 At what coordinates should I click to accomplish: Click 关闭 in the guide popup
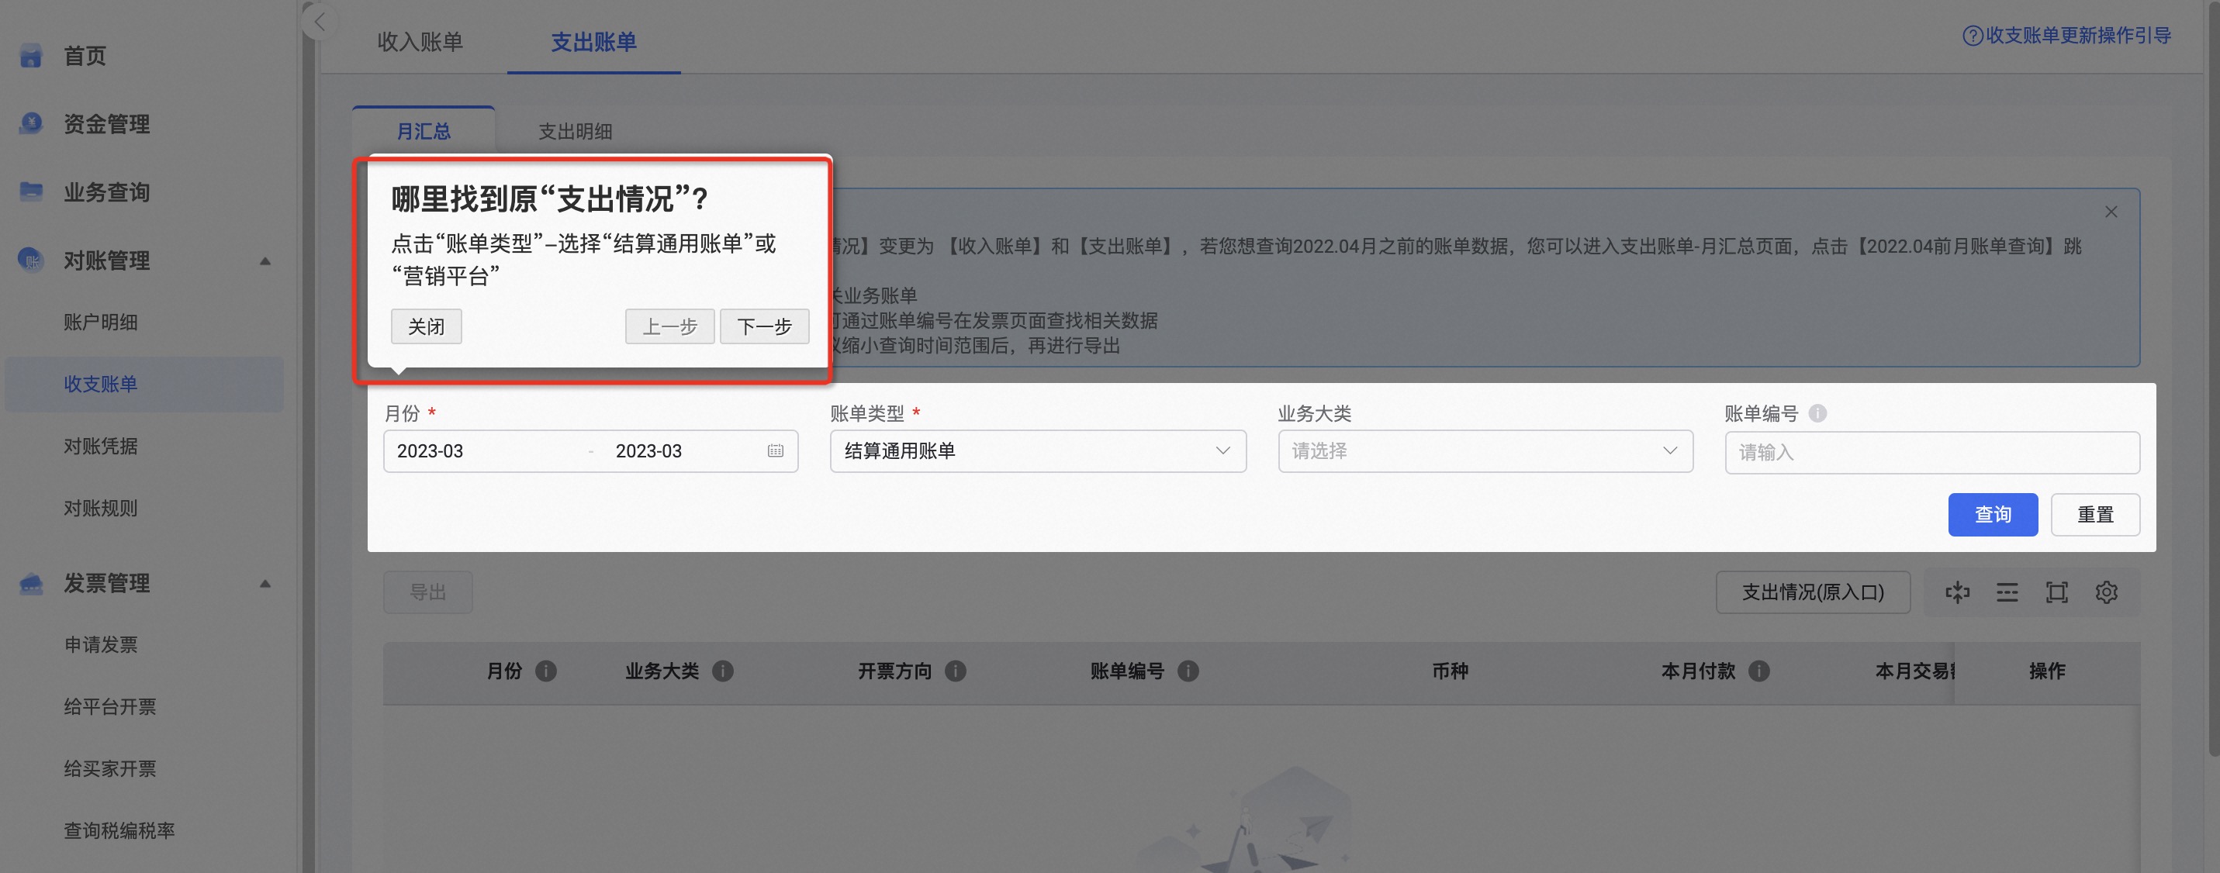427,326
